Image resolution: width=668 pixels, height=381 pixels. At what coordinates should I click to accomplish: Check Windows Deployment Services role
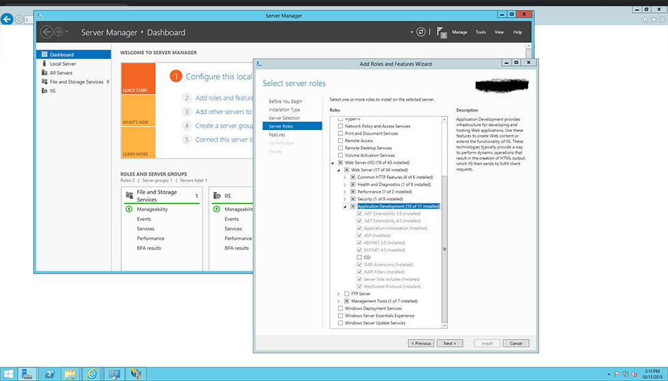point(340,308)
